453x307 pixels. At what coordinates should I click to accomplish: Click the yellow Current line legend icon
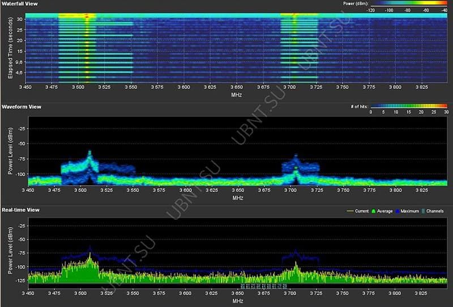click(x=350, y=211)
